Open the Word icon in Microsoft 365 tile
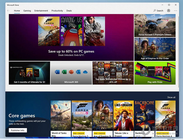The width and height of the screenshot is (183, 140). (x=57, y=72)
